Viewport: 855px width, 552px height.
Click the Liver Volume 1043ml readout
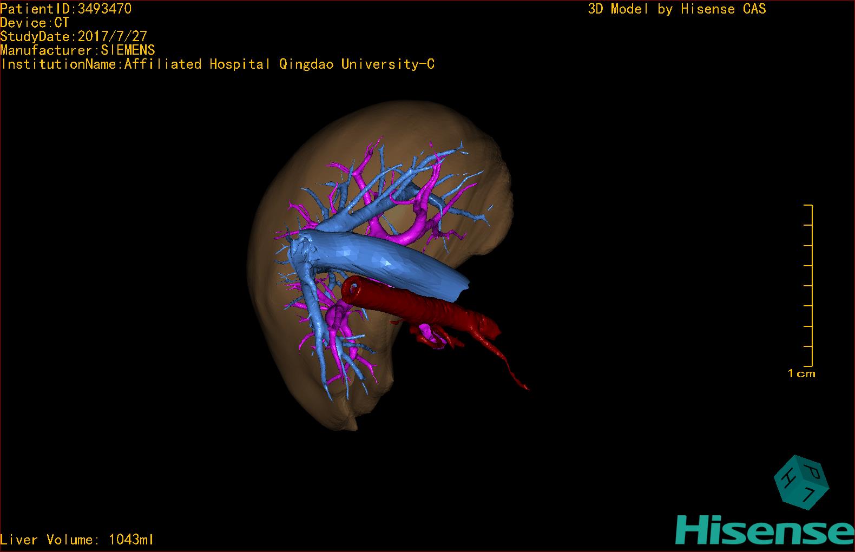point(77,540)
